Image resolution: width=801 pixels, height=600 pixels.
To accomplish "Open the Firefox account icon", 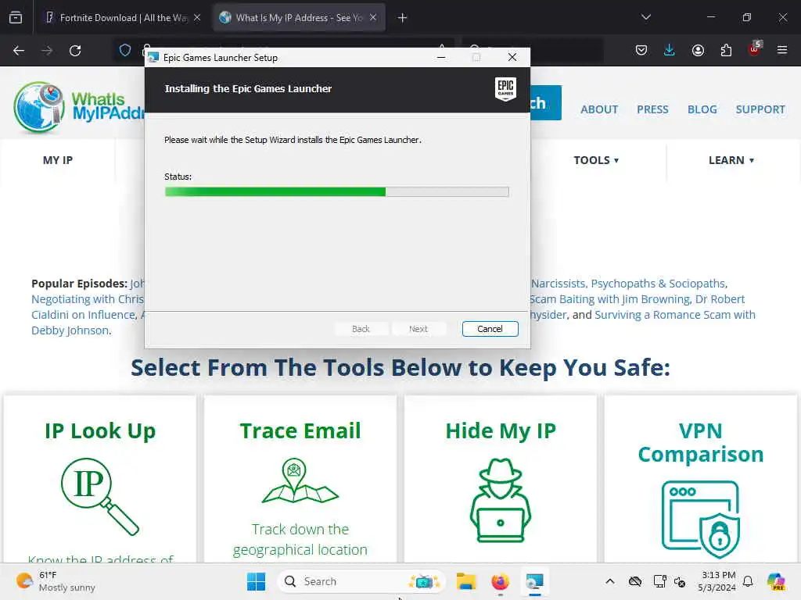I will coord(698,50).
